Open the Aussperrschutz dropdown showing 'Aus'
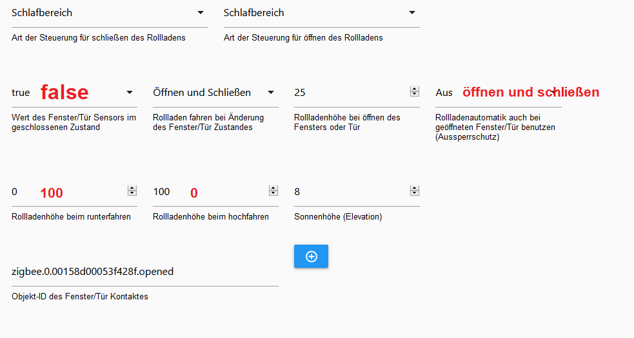Viewport: 634px width, 338px height. coord(498,93)
